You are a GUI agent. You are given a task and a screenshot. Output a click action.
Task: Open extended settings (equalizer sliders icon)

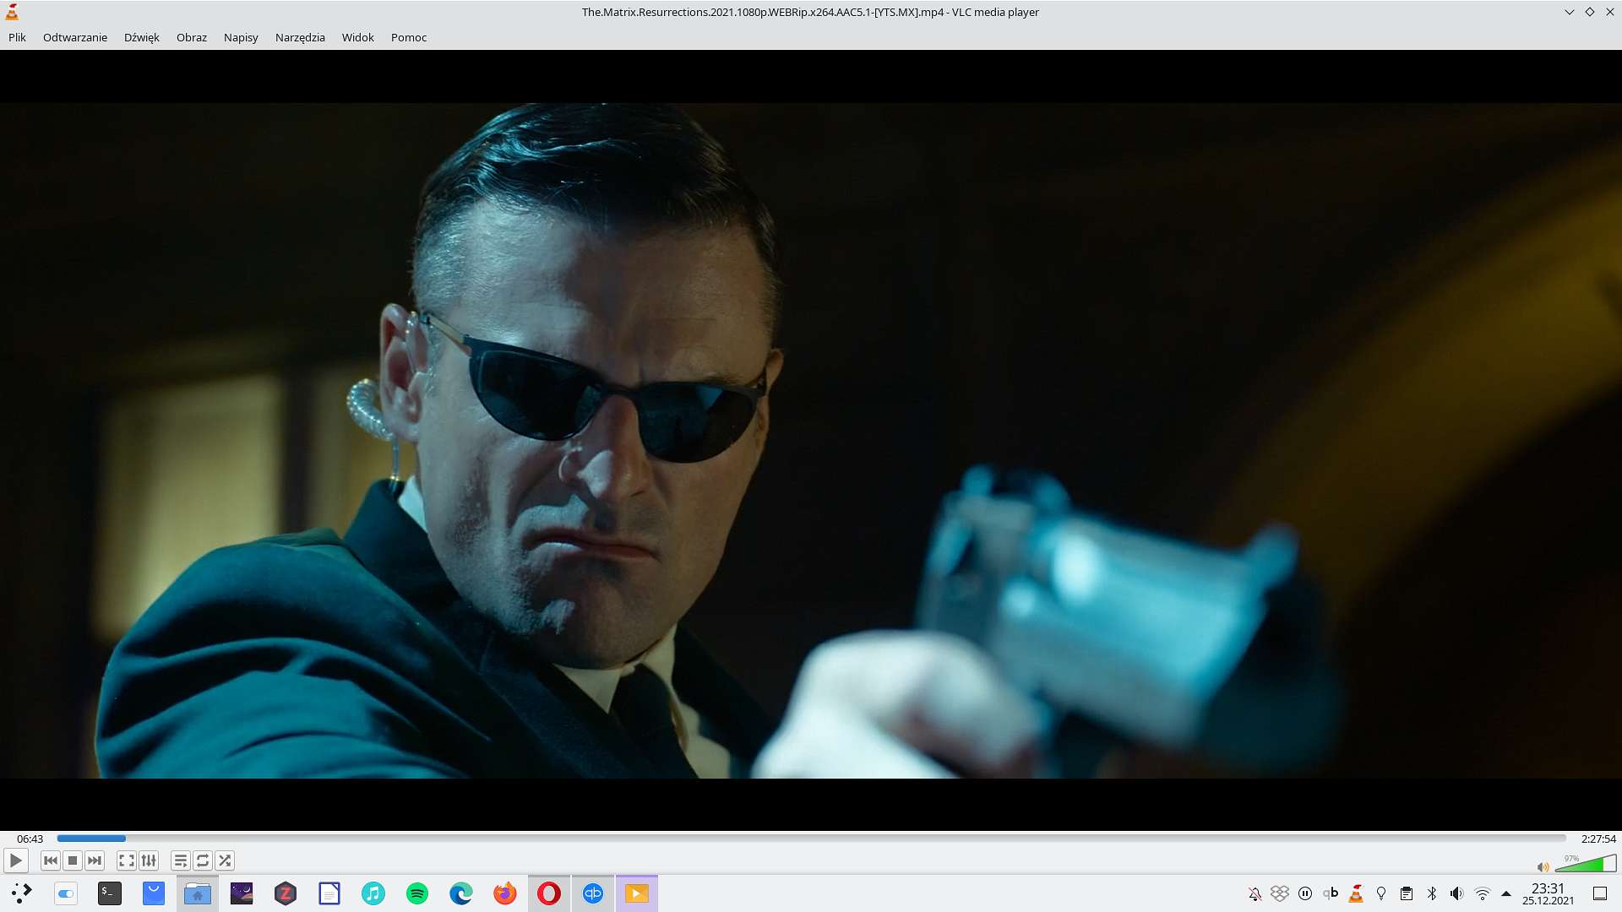[149, 860]
